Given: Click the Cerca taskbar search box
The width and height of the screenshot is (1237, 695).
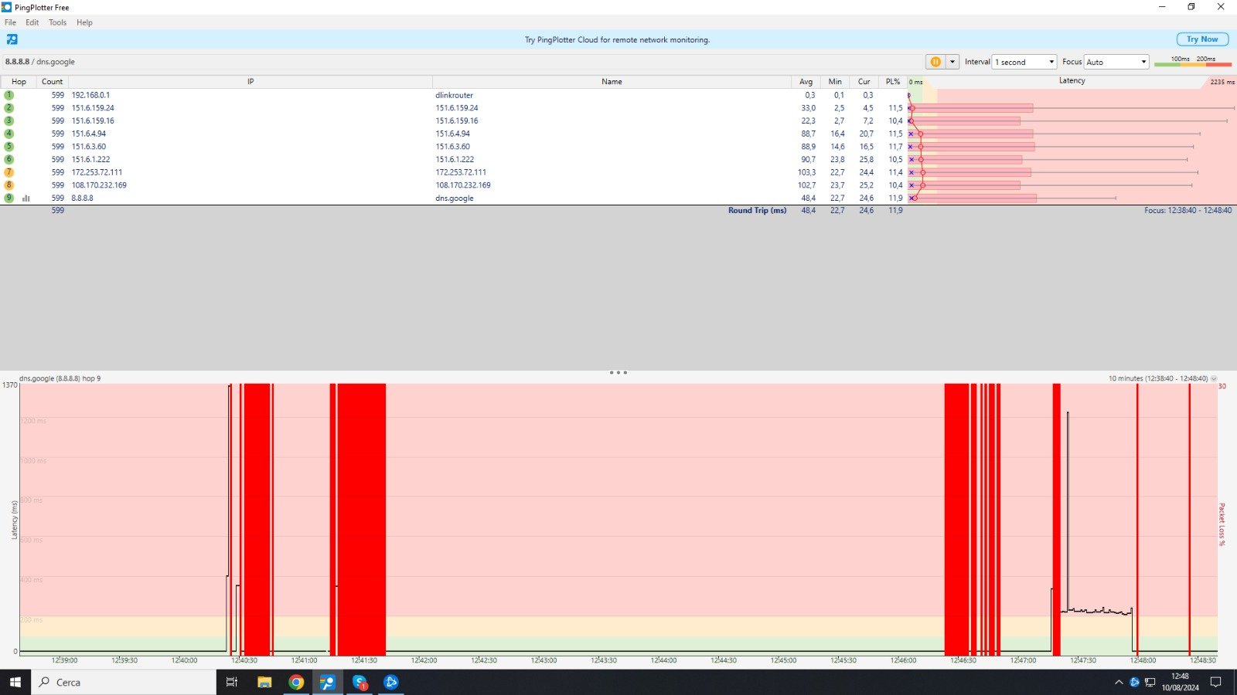Looking at the screenshot, I should click(x=124, y=682).
